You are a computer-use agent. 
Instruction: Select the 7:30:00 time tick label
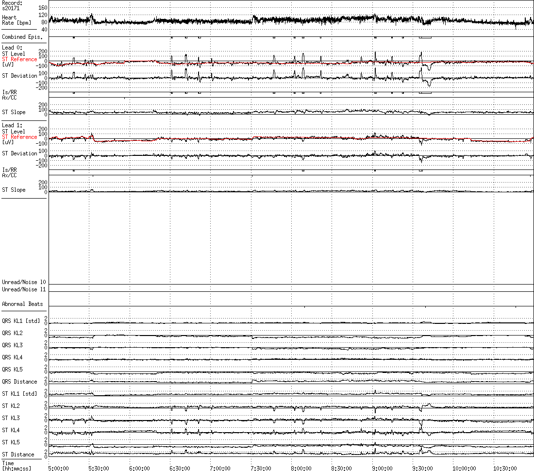coord(261,468)
